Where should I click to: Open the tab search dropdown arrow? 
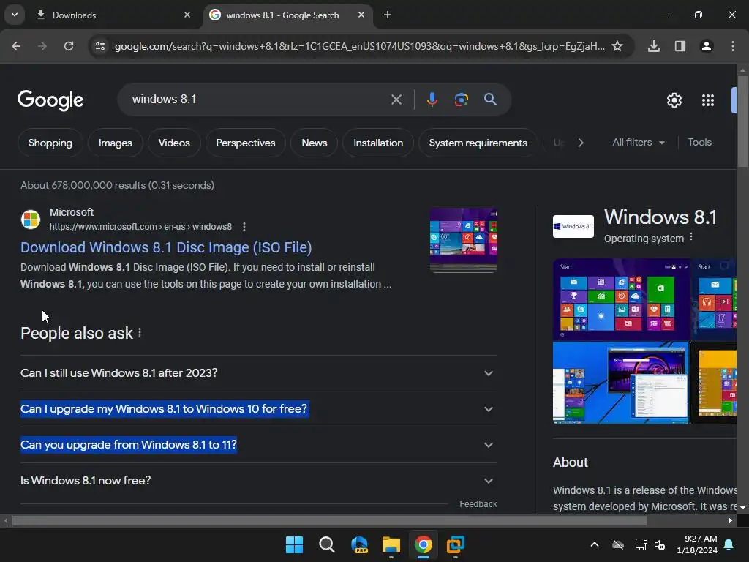15,15
